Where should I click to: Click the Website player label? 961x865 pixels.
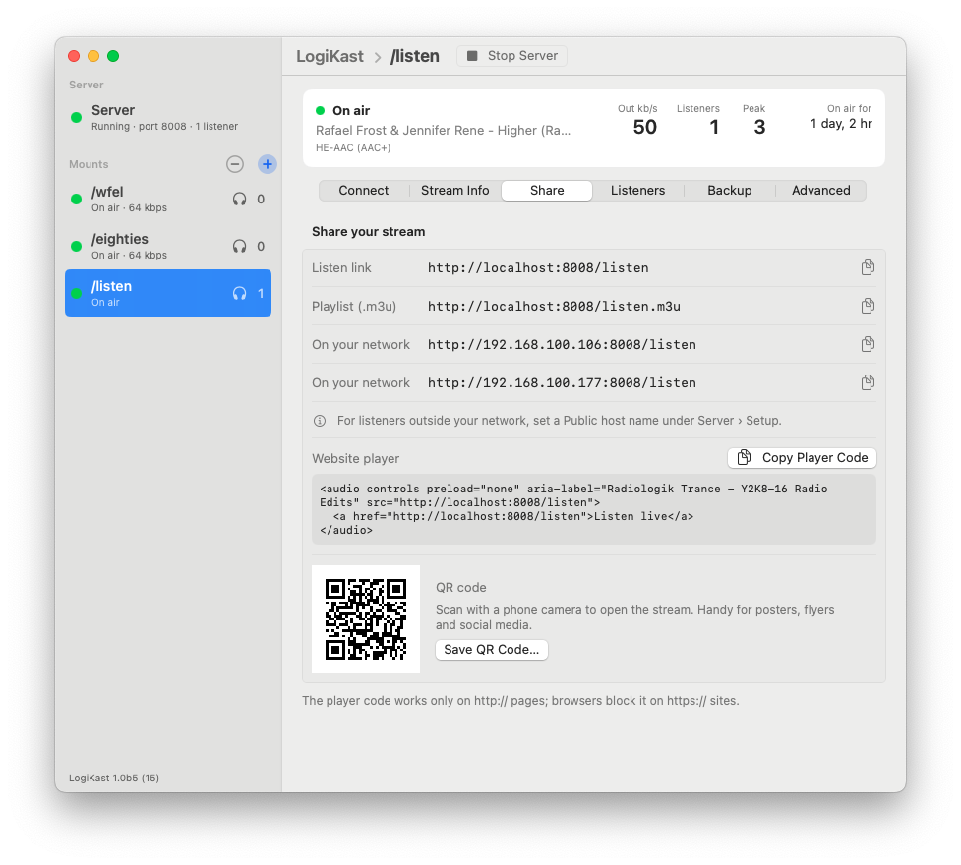click(355, 459)
